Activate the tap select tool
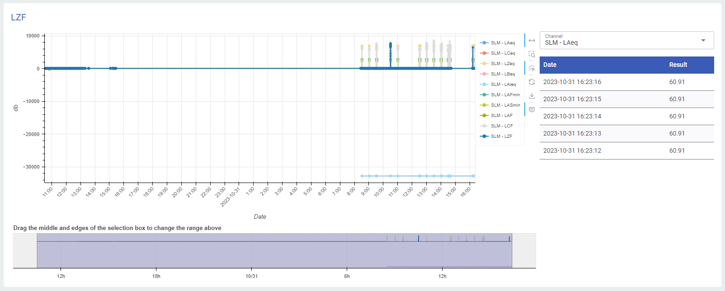The height and width of the screenshot is (291, 725). coord(532,68)
